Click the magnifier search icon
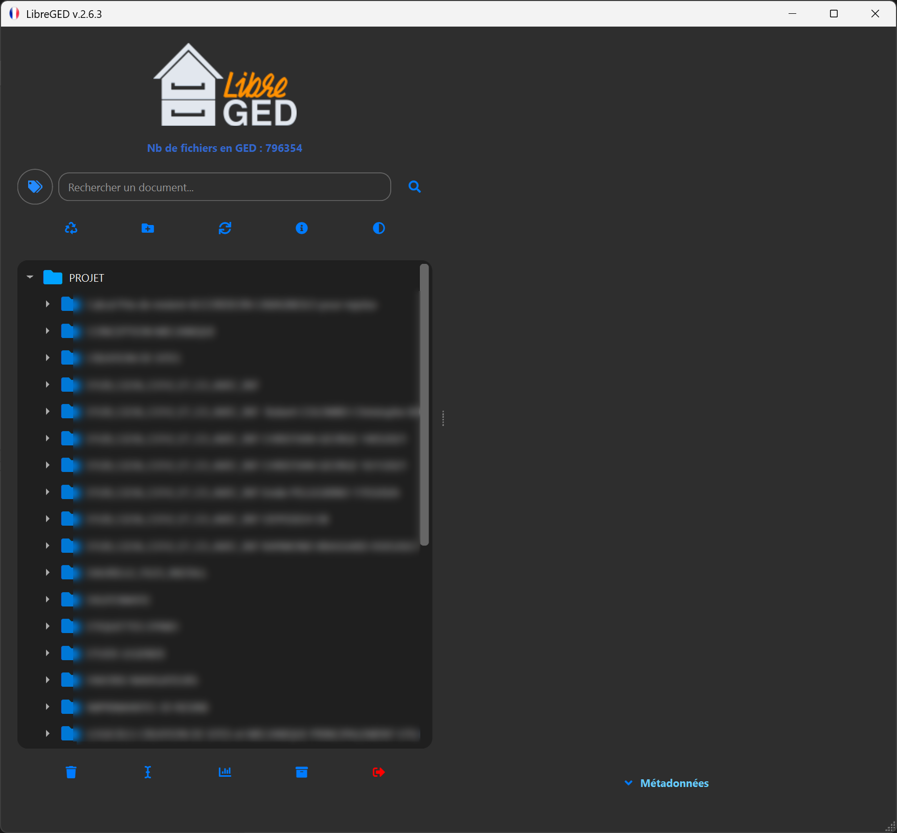Image resolution: width=897 pixels, height=833 pixels. click(414, 187)
